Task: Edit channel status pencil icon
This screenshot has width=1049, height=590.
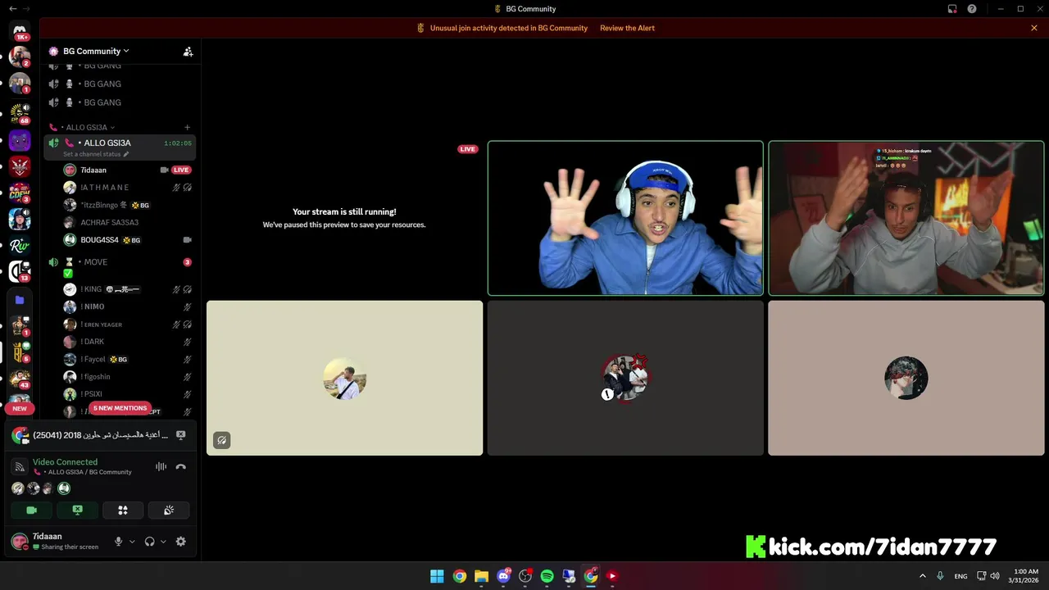Action: [126, 154]
